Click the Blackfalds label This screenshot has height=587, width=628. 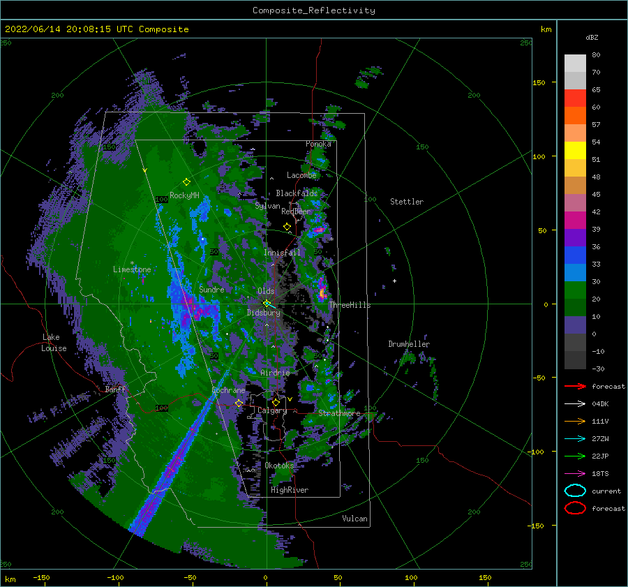pyautogui.click(x=297, y=193)
